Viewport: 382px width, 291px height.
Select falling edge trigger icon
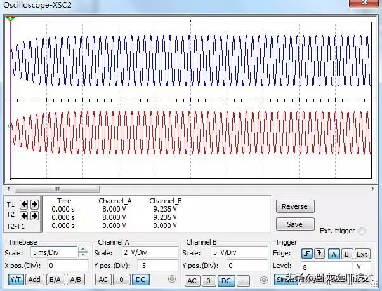point(319,254)
